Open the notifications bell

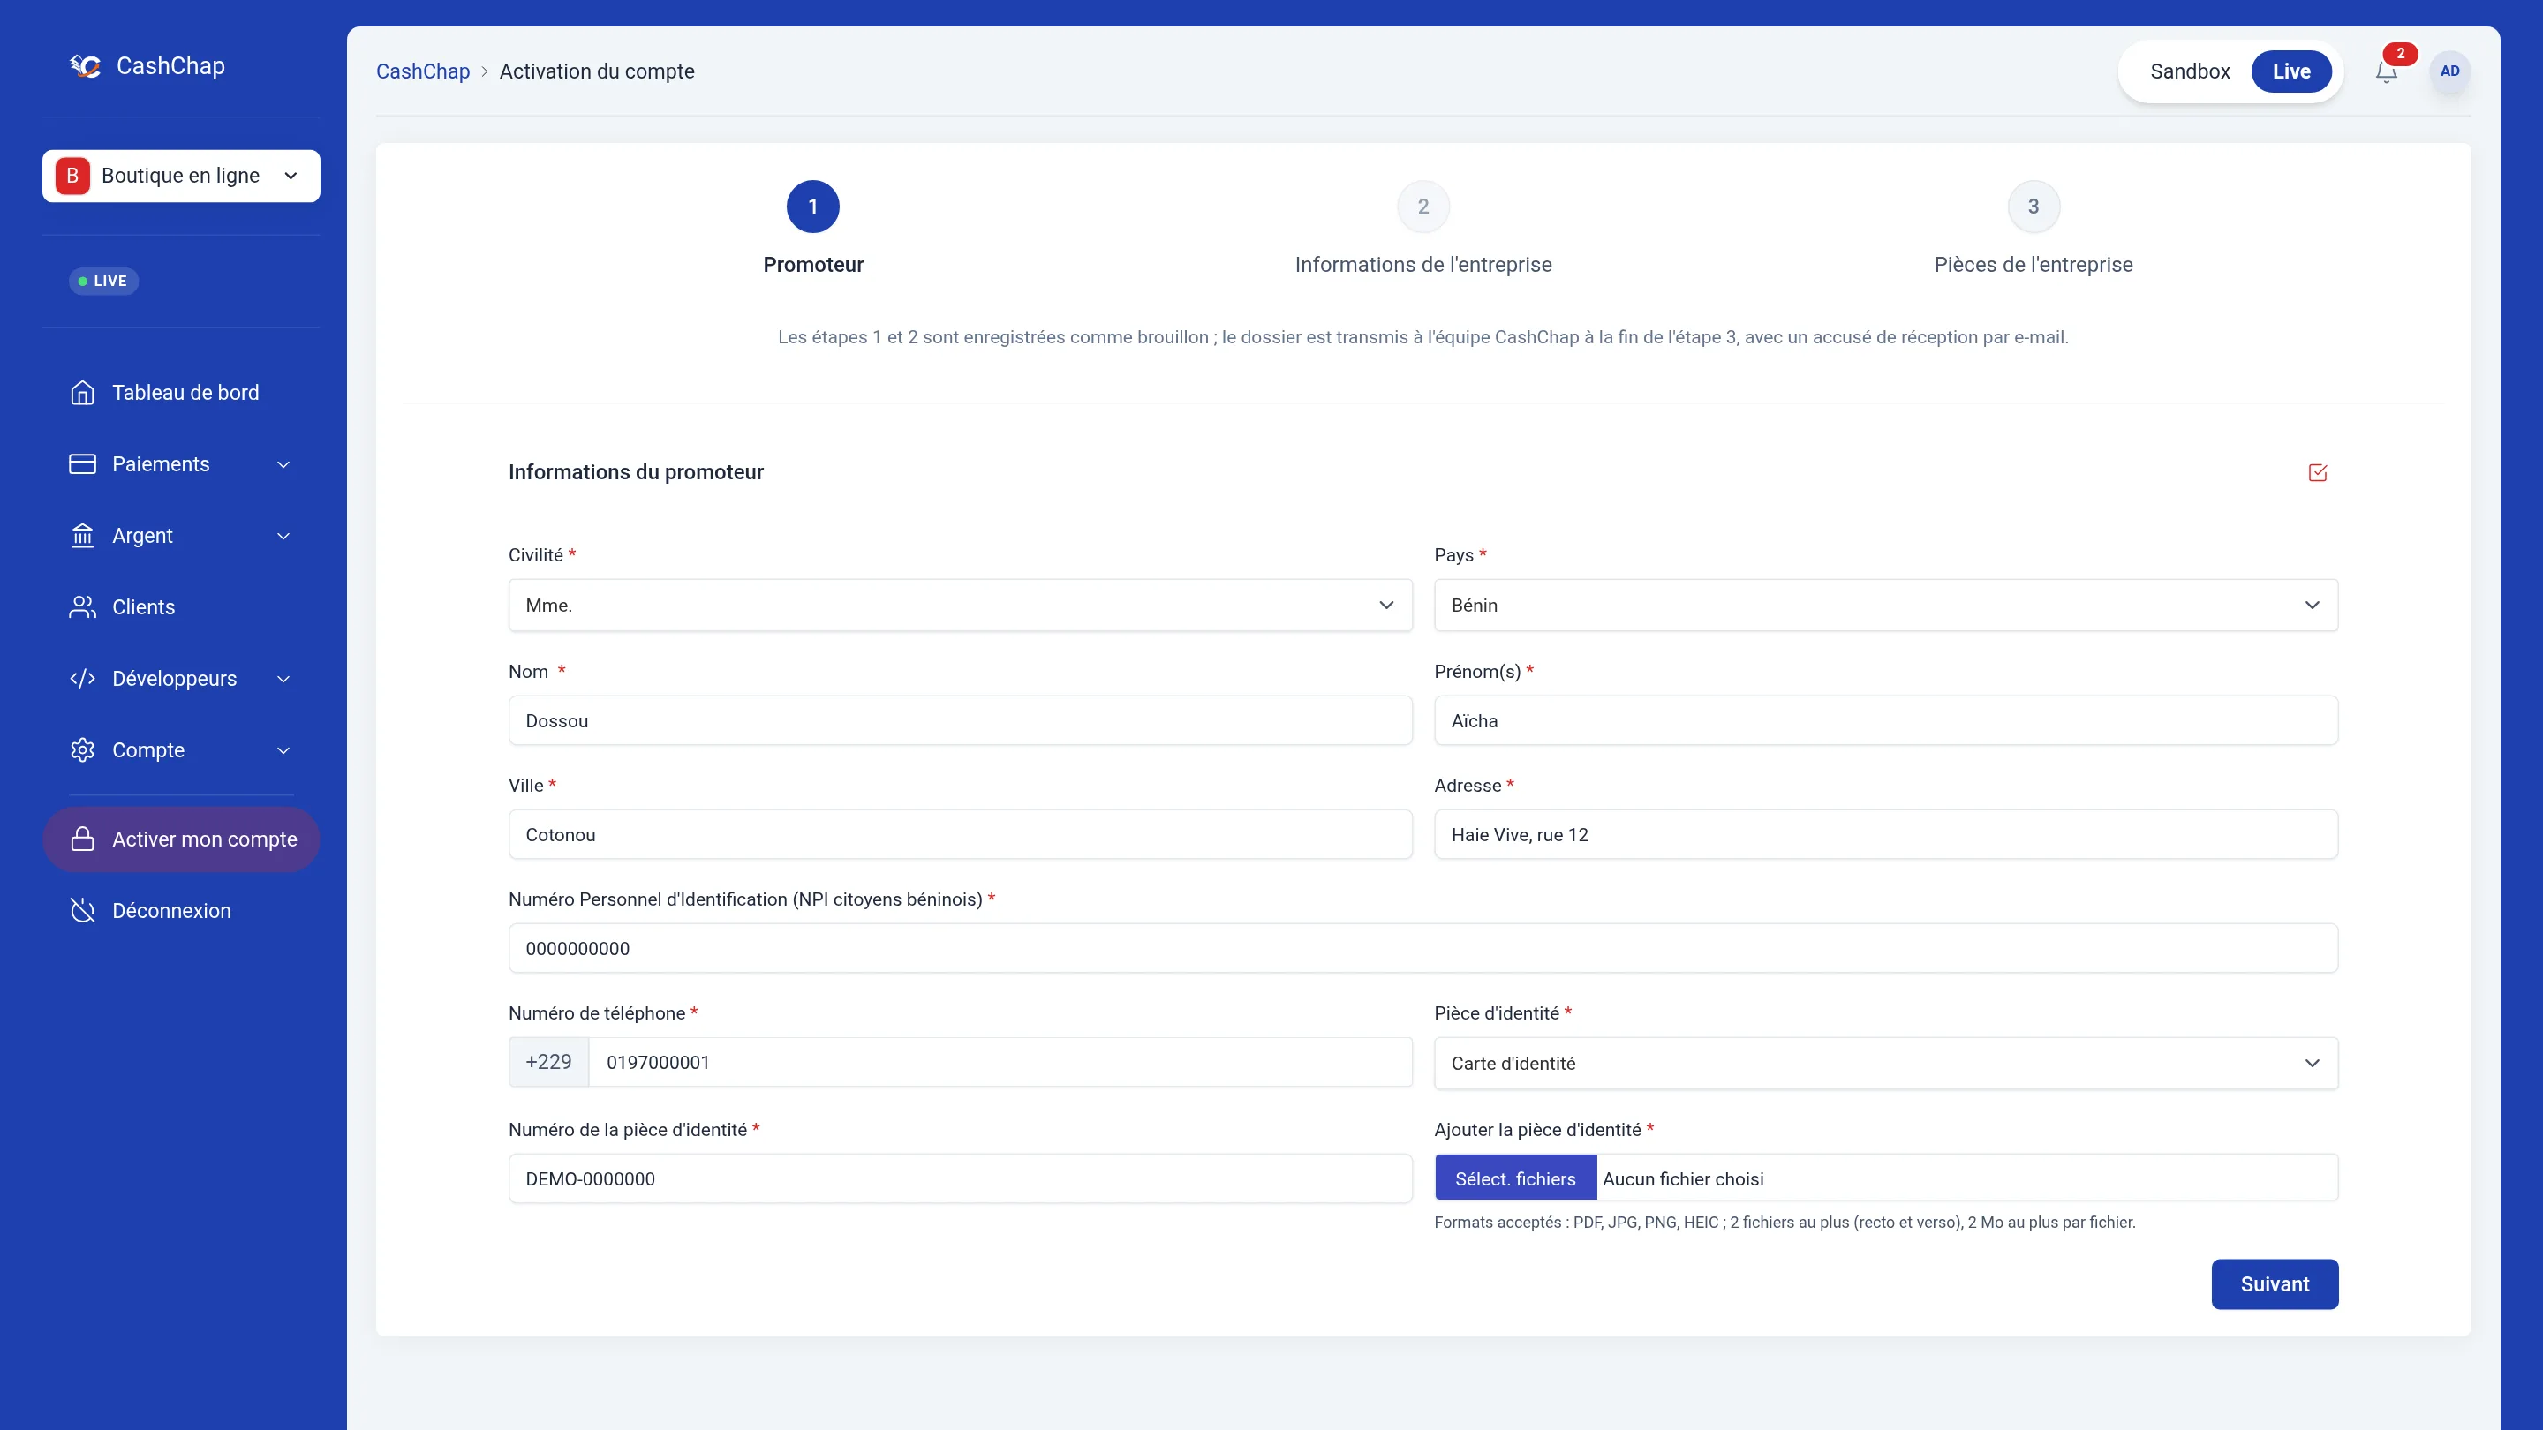(x=2386, y=71)
